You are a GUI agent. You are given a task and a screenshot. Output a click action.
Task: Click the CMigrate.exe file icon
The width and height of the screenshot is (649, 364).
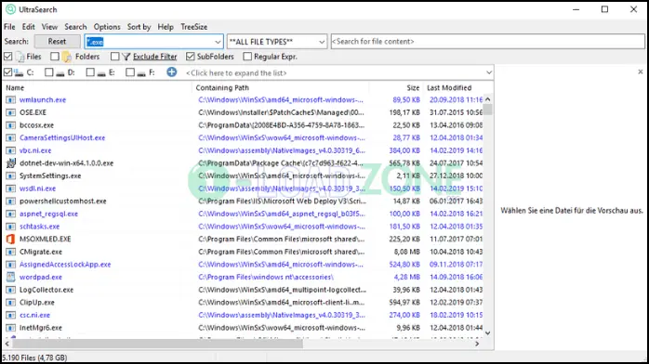click(11, 252)
